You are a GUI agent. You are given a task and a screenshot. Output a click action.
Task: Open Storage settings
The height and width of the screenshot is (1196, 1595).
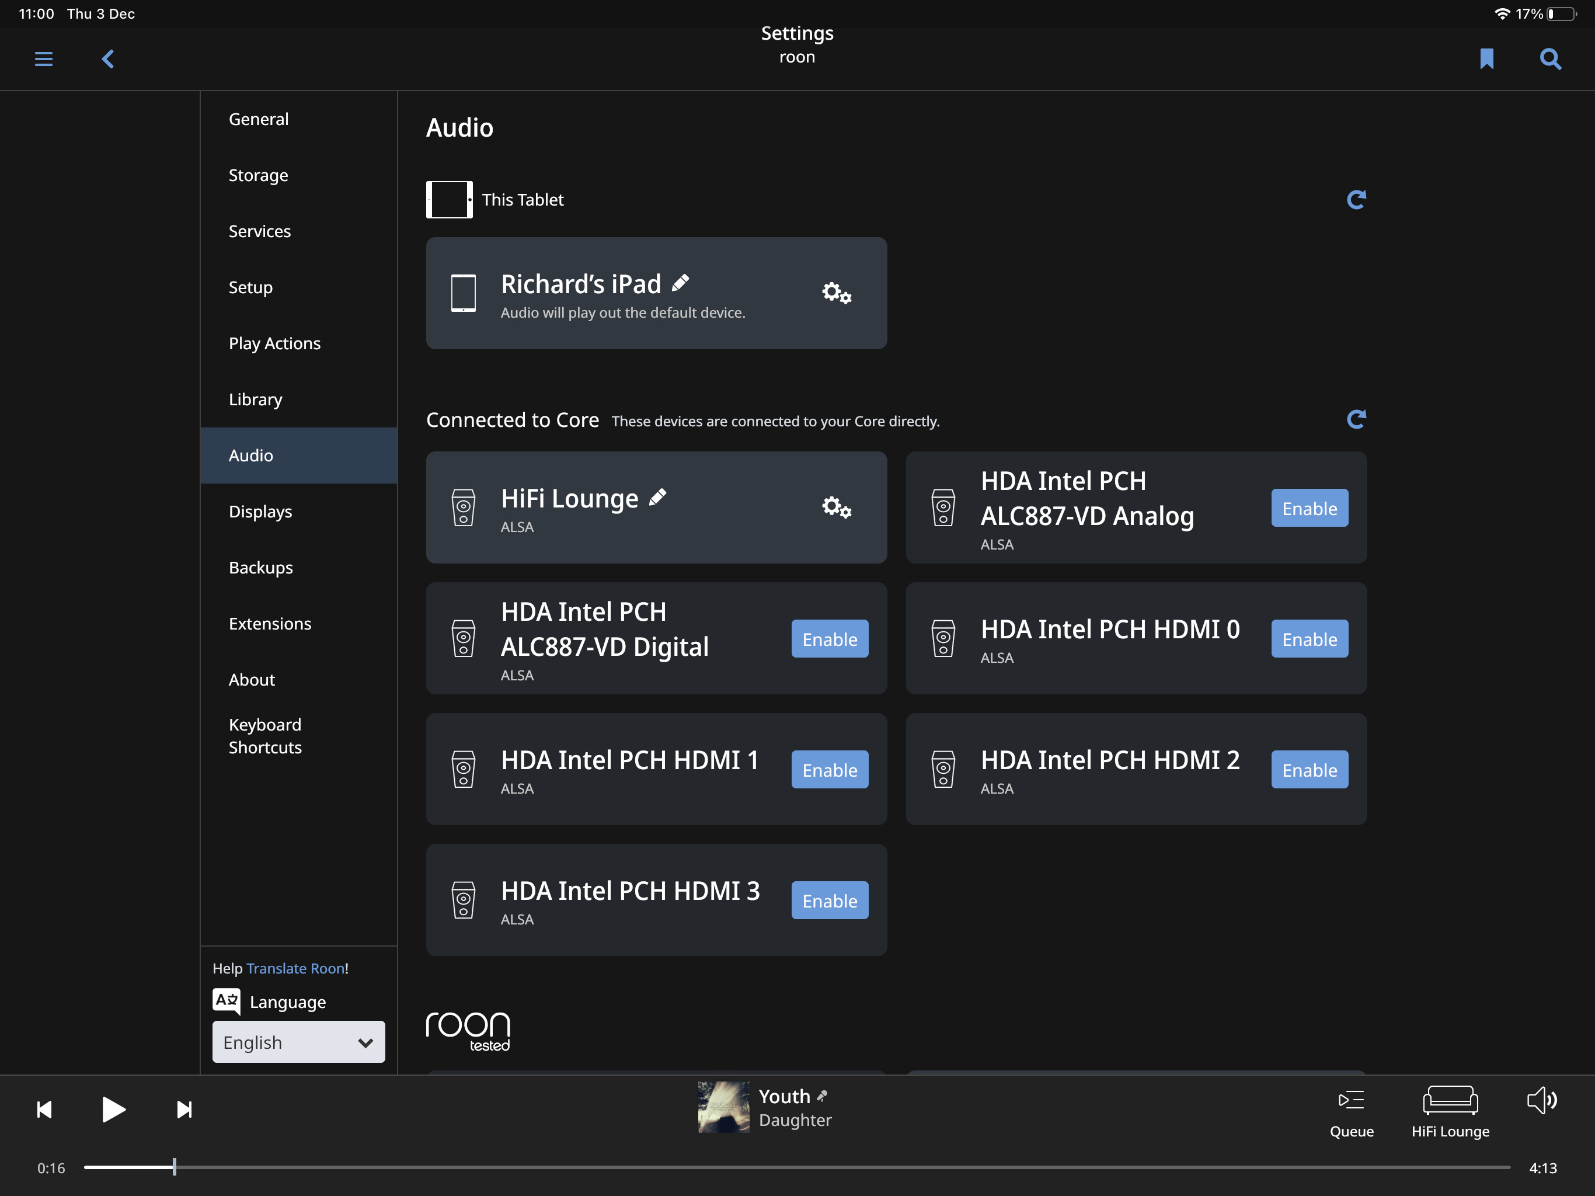tap(298, 175)
